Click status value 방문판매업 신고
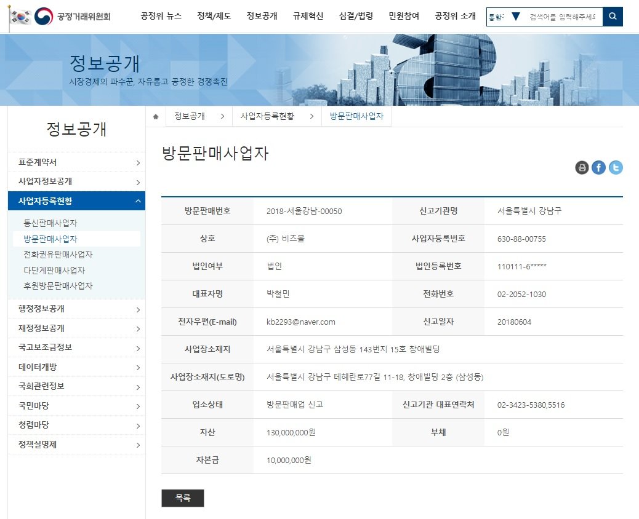 tap(295, 405)
